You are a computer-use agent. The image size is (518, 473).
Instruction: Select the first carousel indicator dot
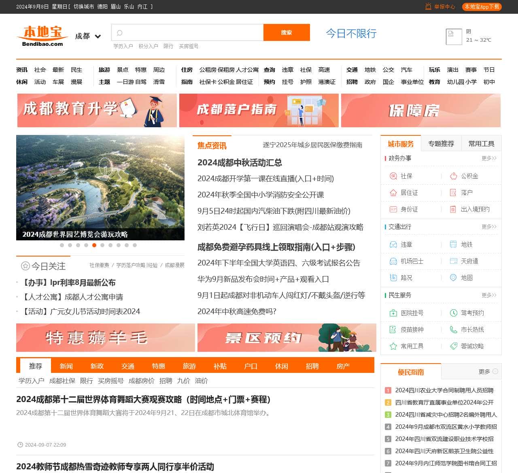pyautogui.click(x=62, y=245)
